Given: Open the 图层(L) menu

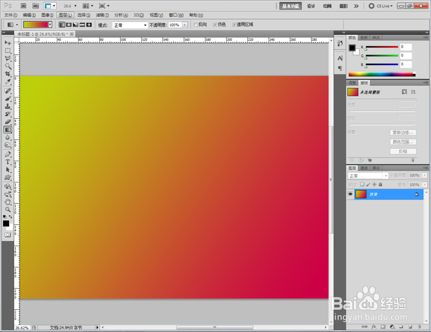Looking at the screenshot, I should click(x=66, y=15).
